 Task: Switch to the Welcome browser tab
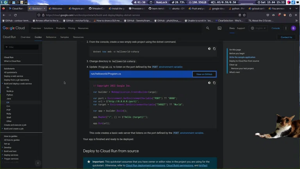coord(57,9)
